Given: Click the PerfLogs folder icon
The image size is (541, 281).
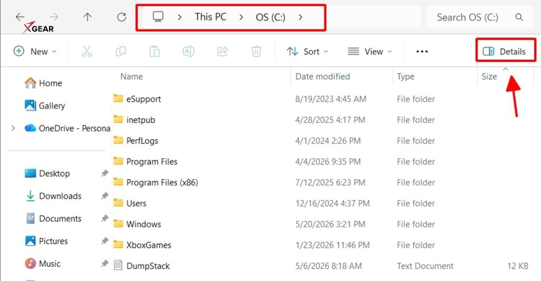Looking at the screenshot, I should [x=118, y=140].
